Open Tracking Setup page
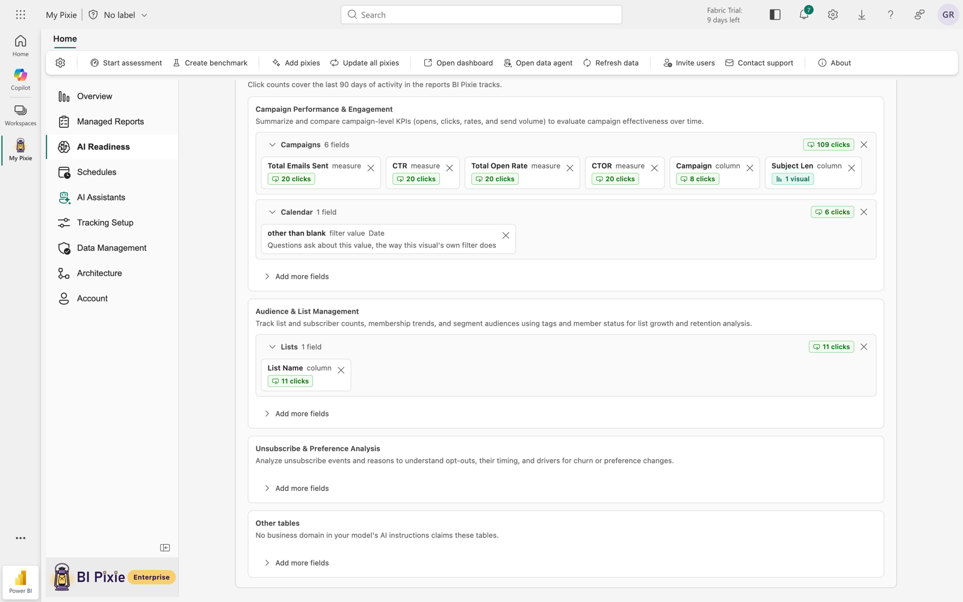Image resolution: width=963 pixels, height=602 pixels. point(112,223)
